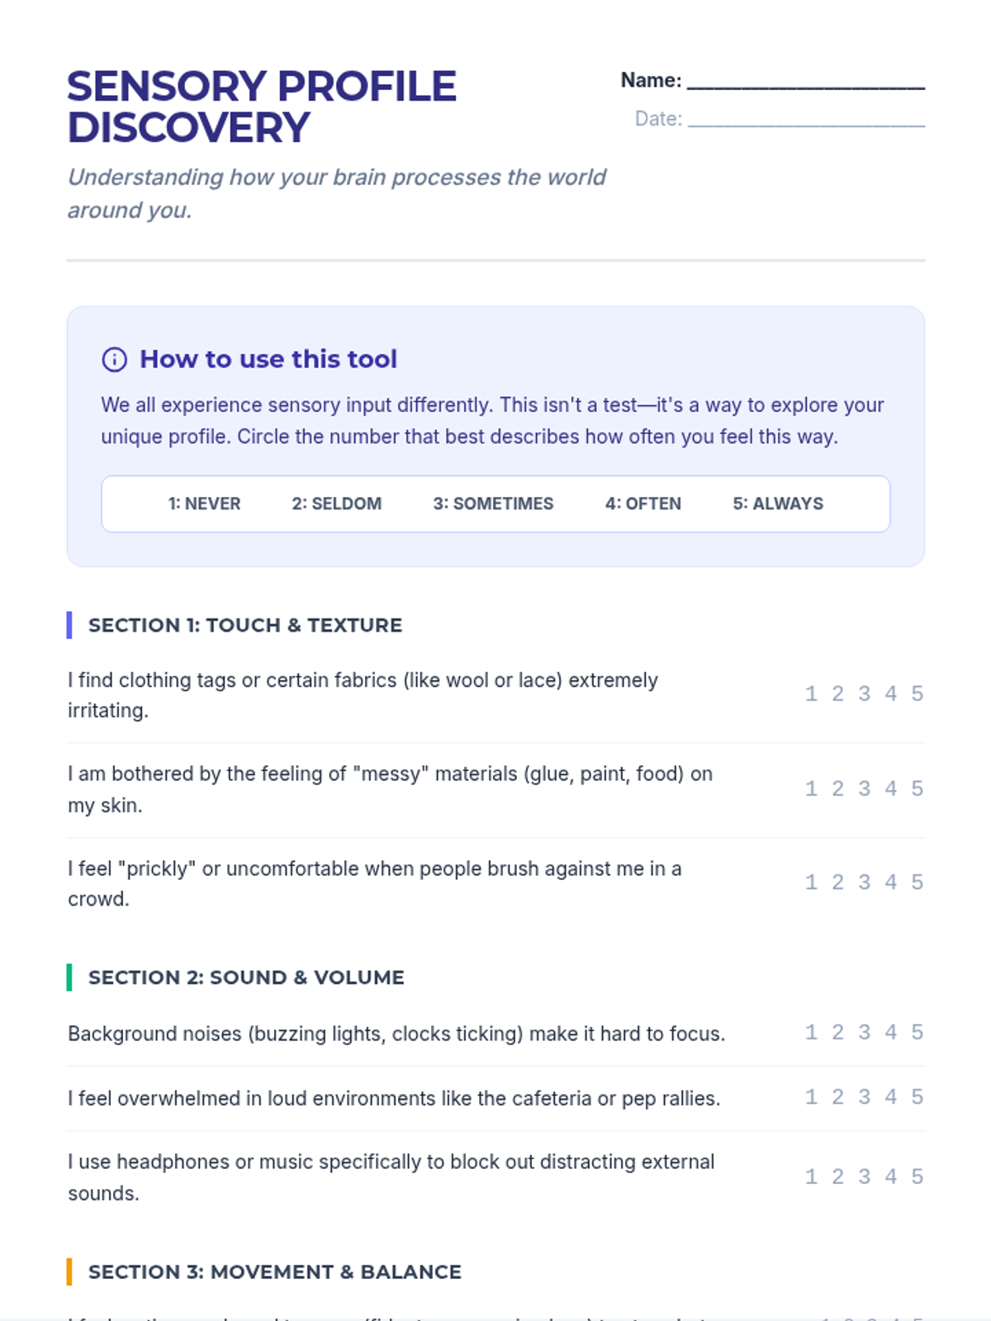The image size is (991, 1321).
Task: Click the info icon beside How to use
Action: [114, 359]
